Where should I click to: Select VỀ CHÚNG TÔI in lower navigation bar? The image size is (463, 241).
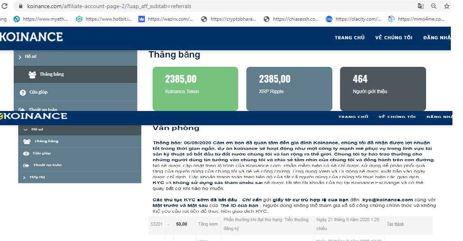397,117
